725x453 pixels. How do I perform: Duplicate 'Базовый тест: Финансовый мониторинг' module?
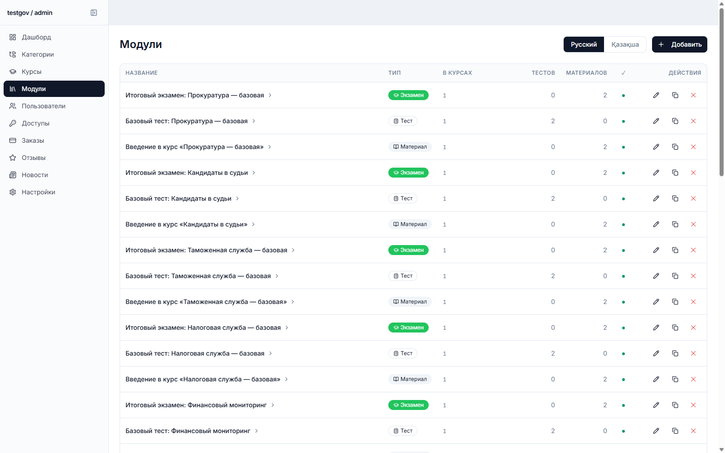[675, 431]
